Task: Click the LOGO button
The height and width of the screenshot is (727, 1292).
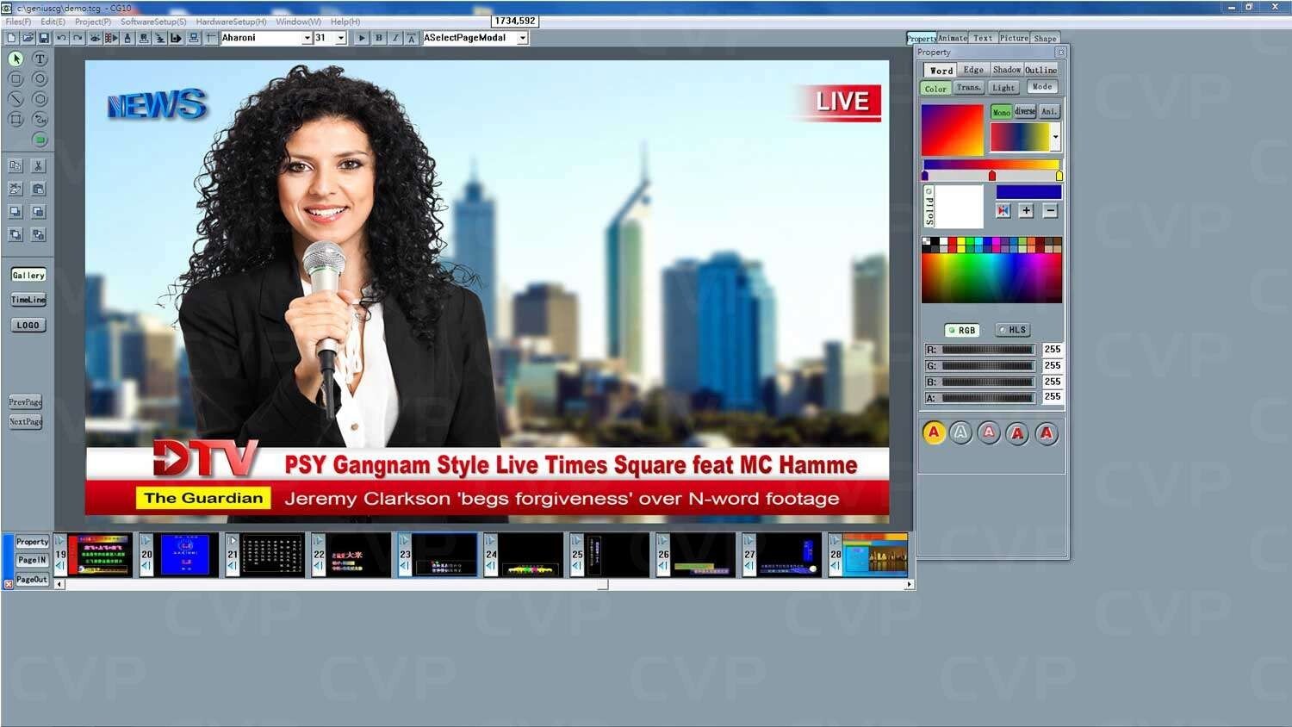Action: coord(28,325)
